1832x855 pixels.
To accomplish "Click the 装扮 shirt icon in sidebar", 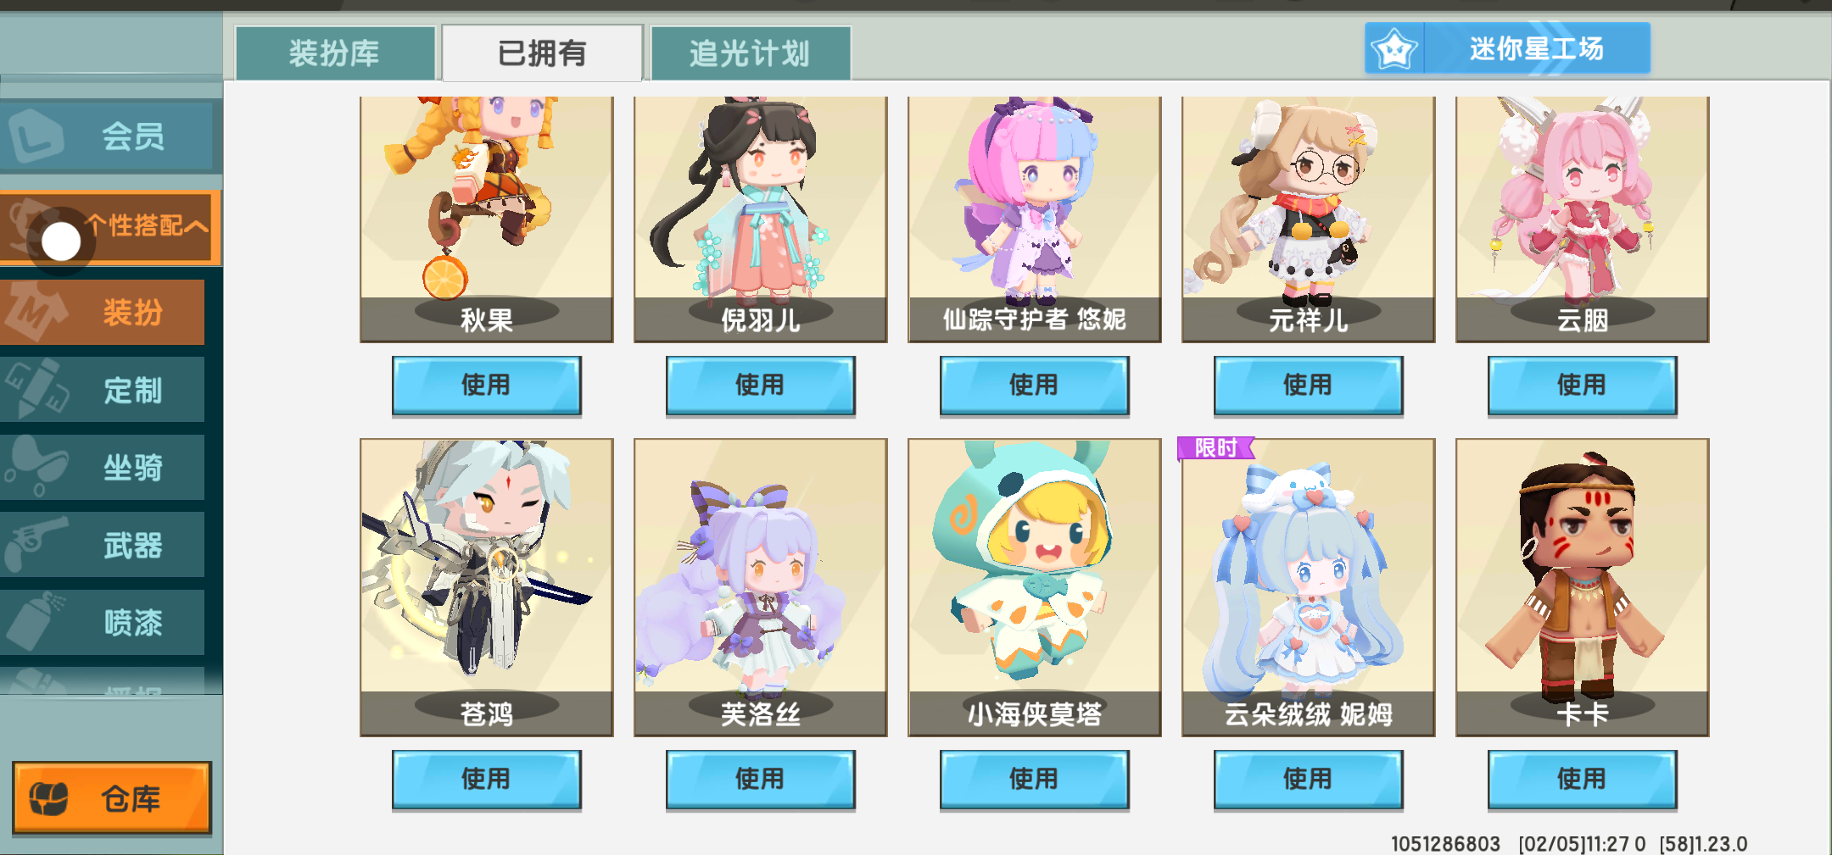I will (34, 312).
